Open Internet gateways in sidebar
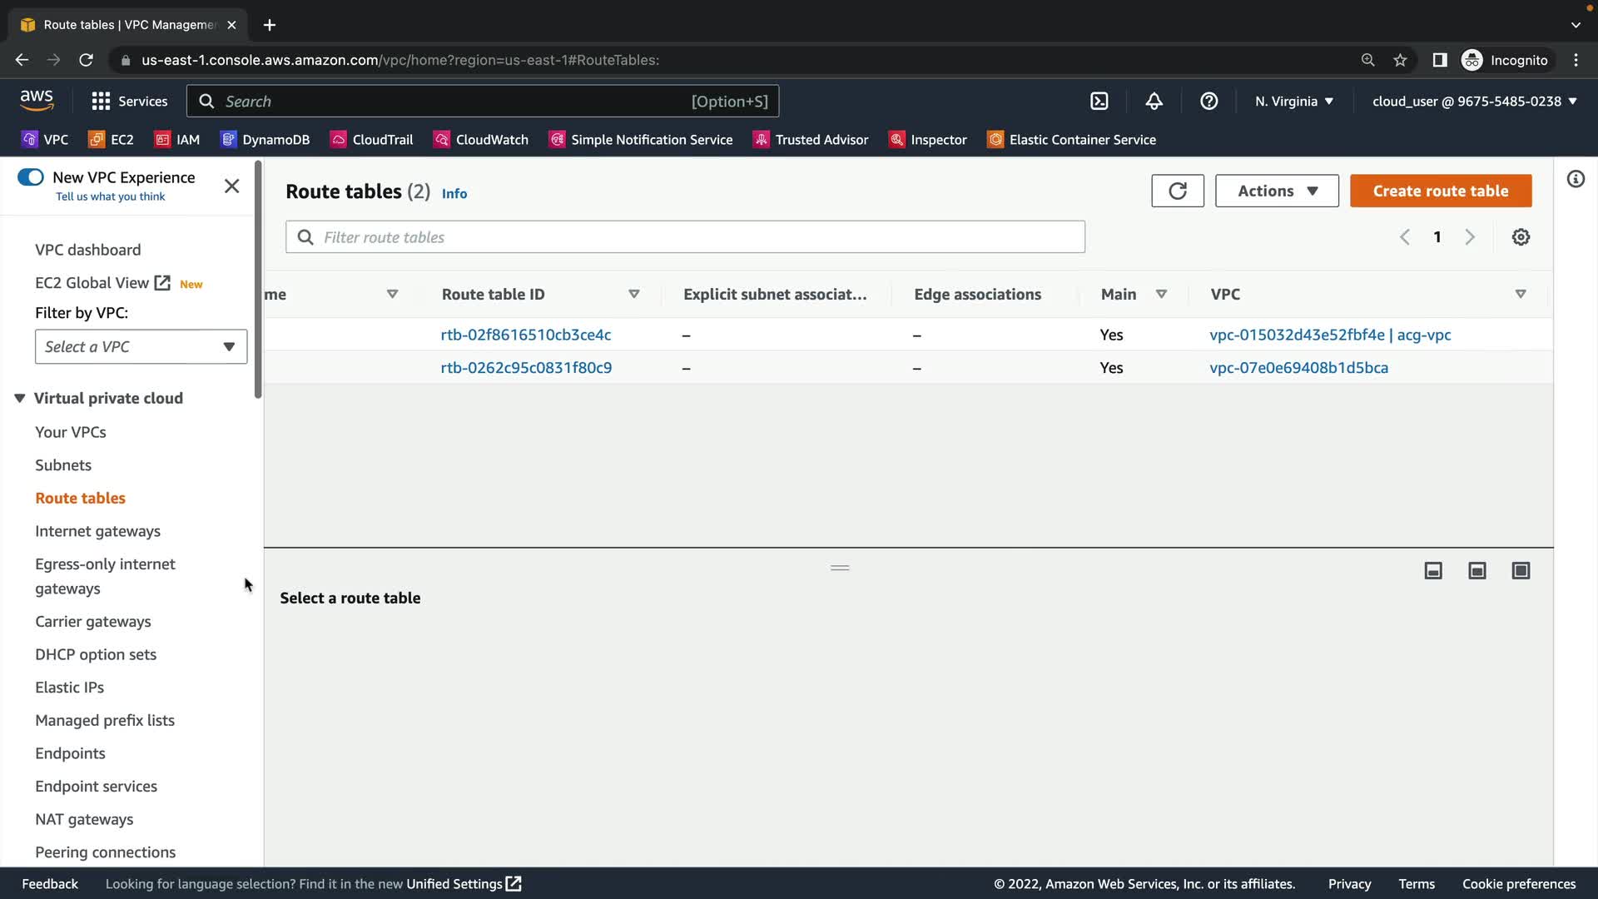The image size is (1598, 899). point(97,531)
